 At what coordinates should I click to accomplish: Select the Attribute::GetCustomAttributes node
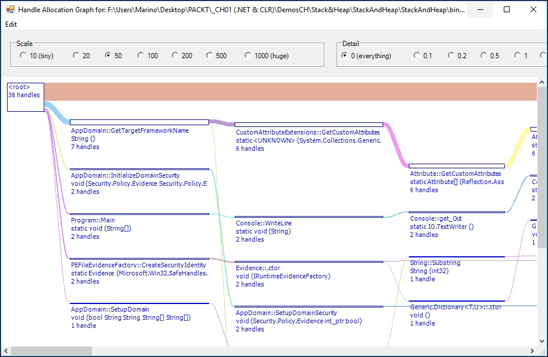[x=457, y=179]
